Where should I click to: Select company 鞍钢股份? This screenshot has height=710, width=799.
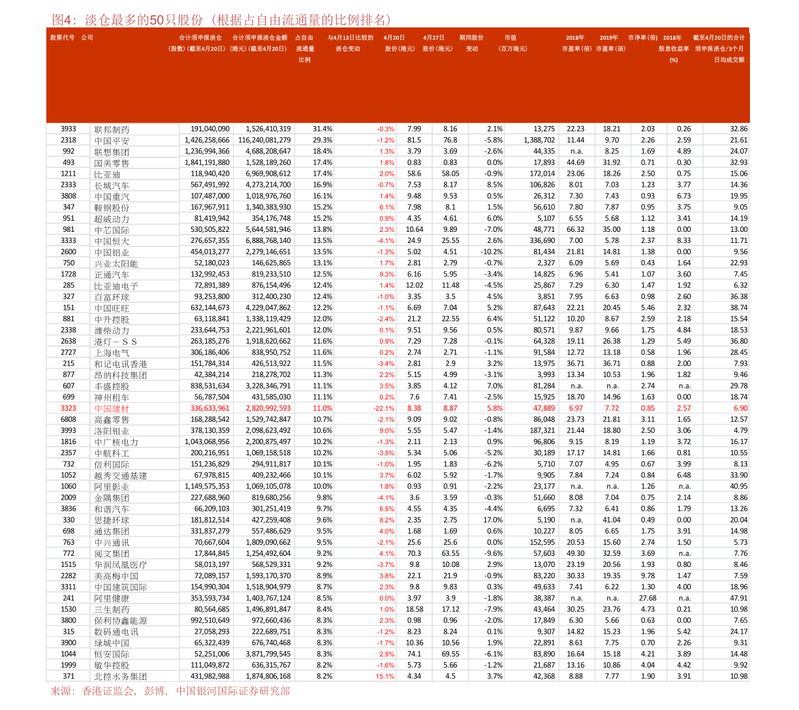pyautogui.click(x=112, y=208)
